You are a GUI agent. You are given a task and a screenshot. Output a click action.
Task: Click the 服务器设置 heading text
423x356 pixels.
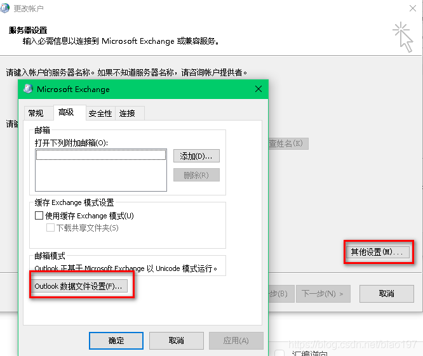click(28, 30)
